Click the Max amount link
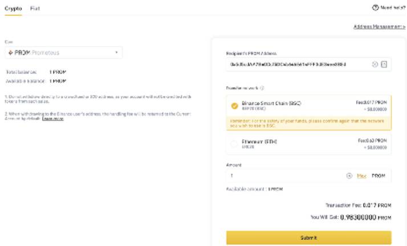Viewport: 407px width, 246px height. [x=361, y=176]
